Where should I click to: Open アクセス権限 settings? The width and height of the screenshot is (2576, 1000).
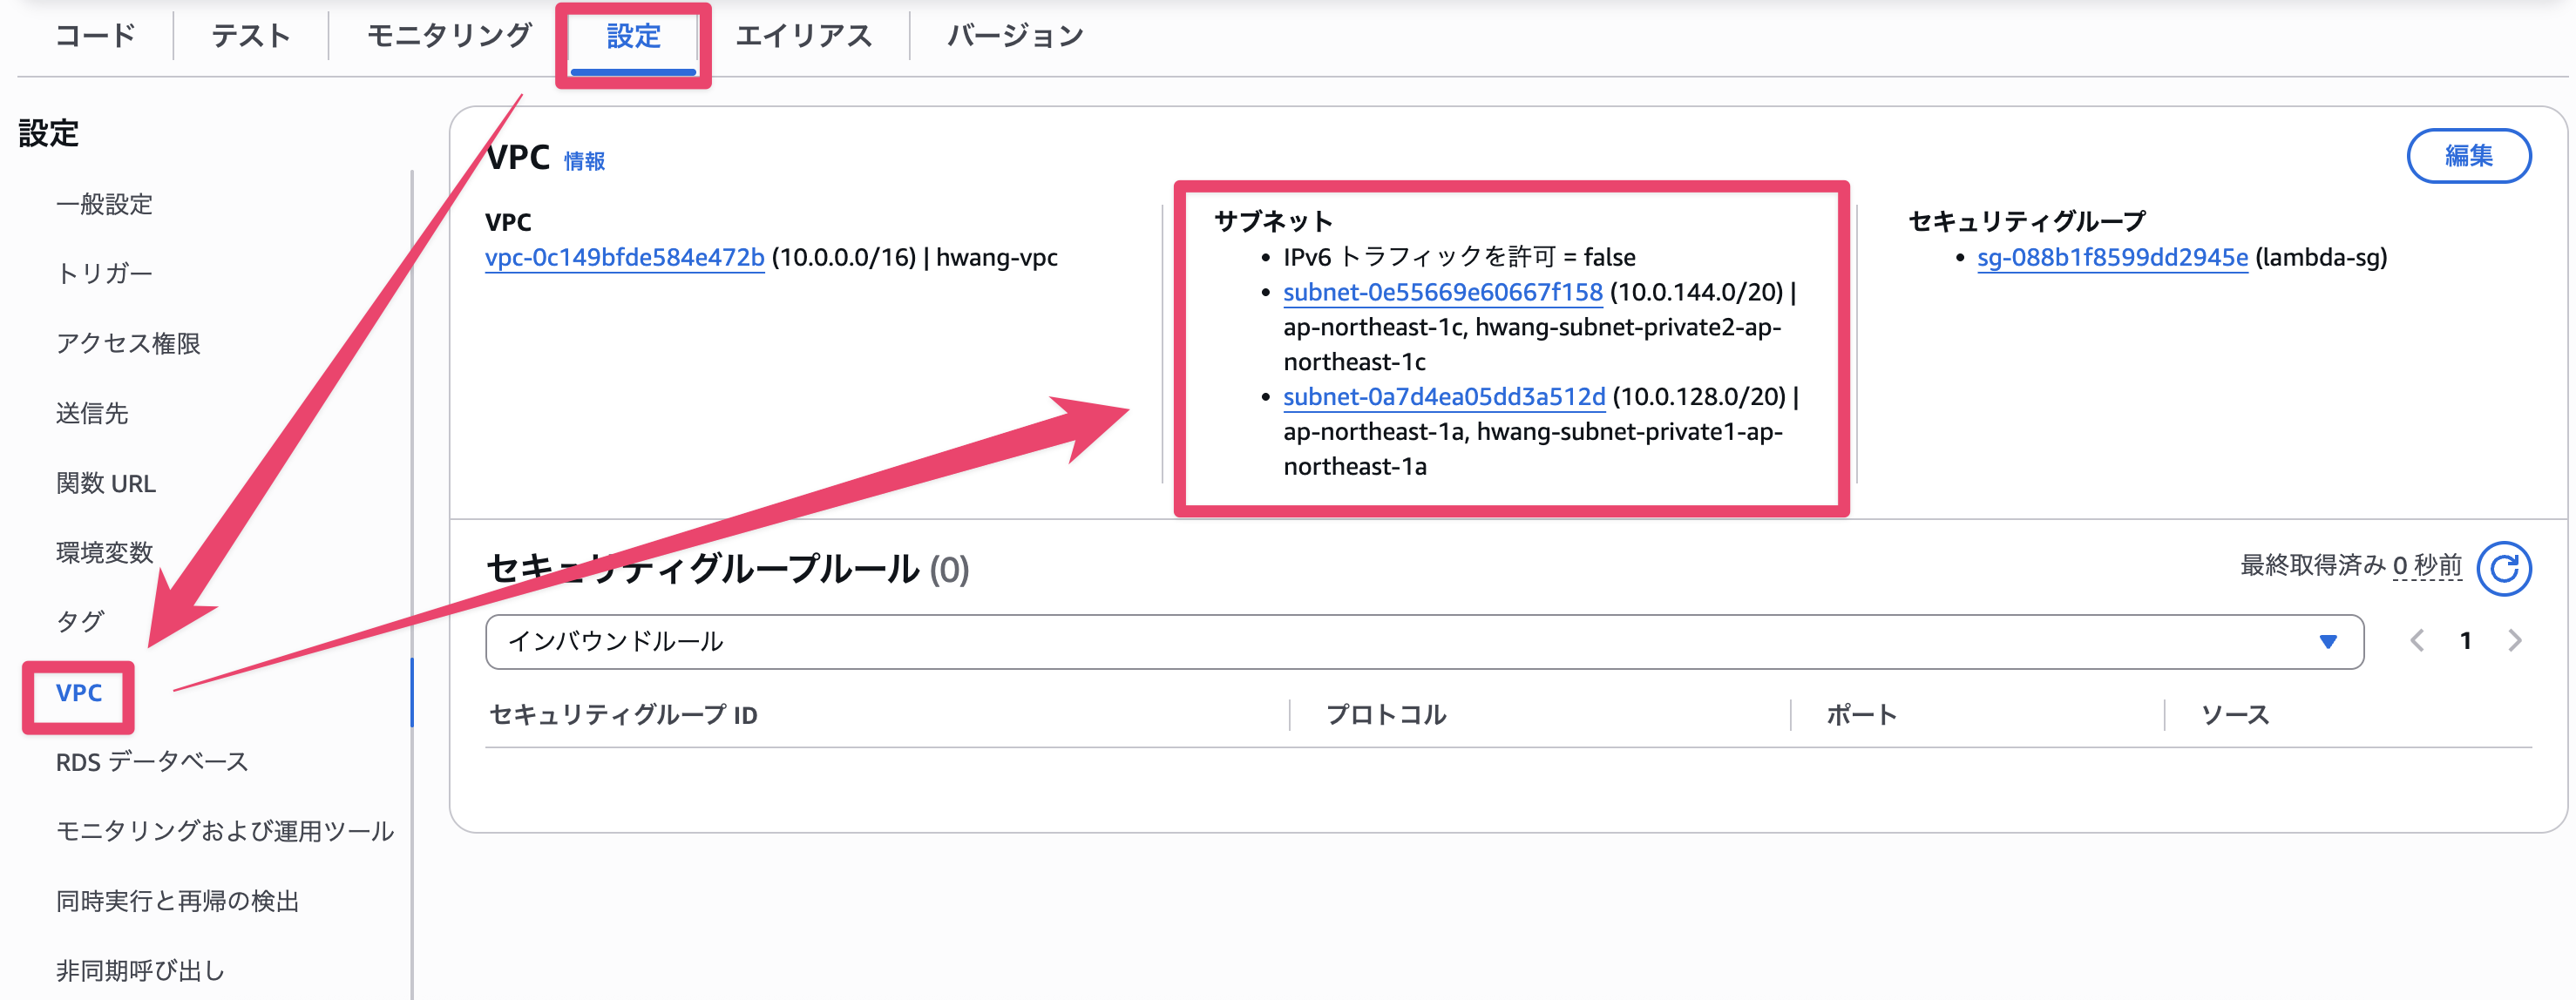click(128, 343)
